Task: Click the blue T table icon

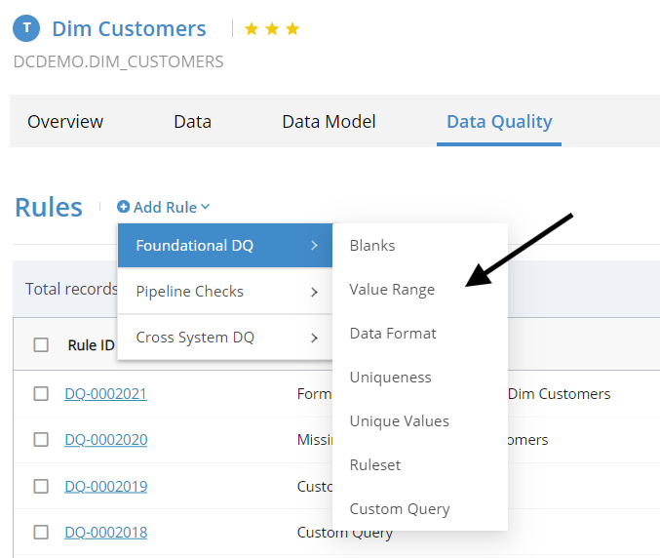Action: (x=26, y=28)
